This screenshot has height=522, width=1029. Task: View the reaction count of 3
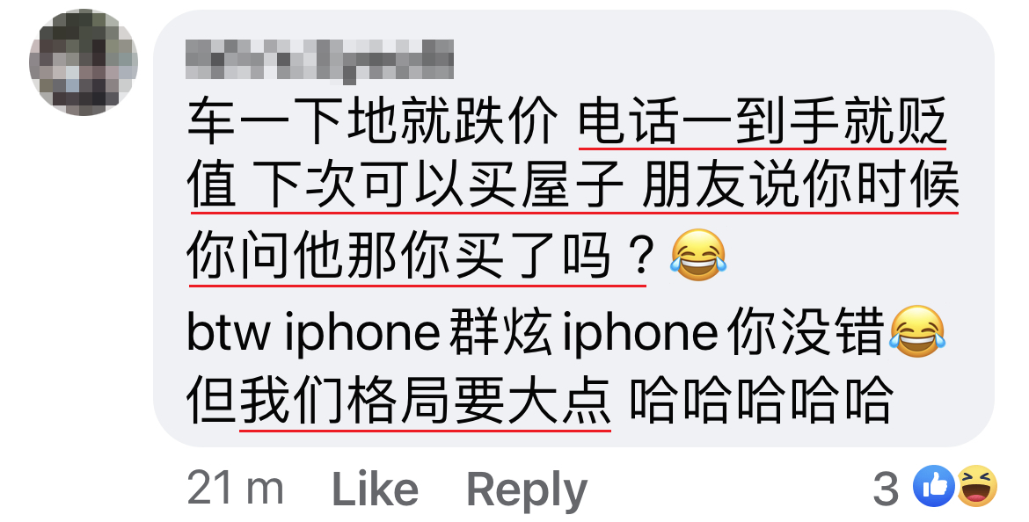(x=886, y=489)
